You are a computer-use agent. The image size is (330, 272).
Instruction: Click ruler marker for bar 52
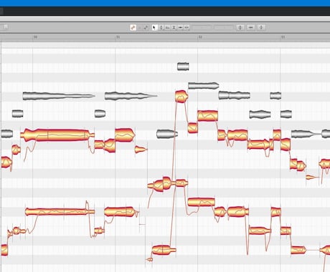coord(200,37)
